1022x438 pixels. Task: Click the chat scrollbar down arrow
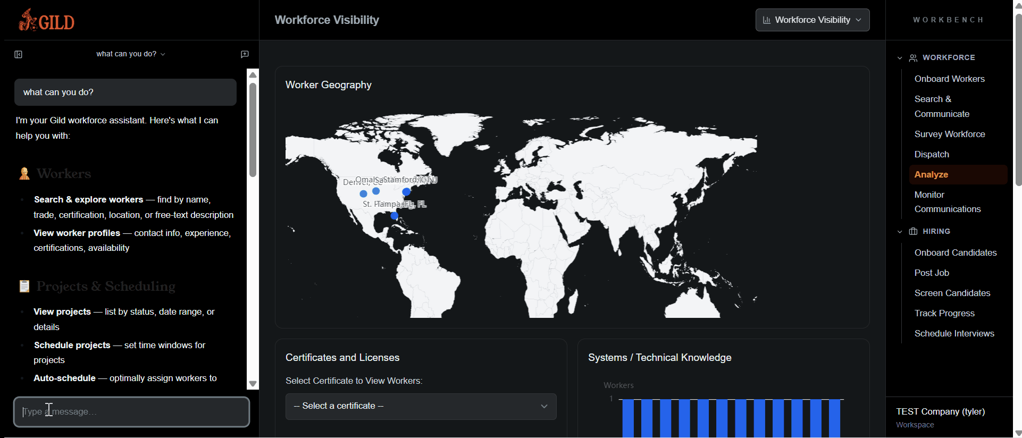(253, 384)
